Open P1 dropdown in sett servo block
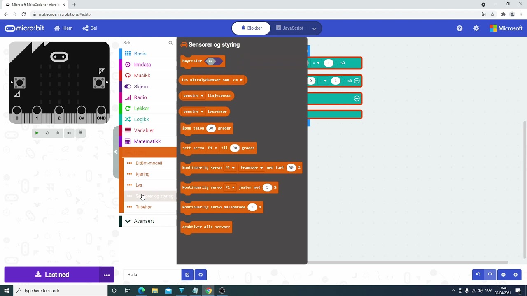Image resolution: width=527 pixels, height=296 pixels. (212, 148)
